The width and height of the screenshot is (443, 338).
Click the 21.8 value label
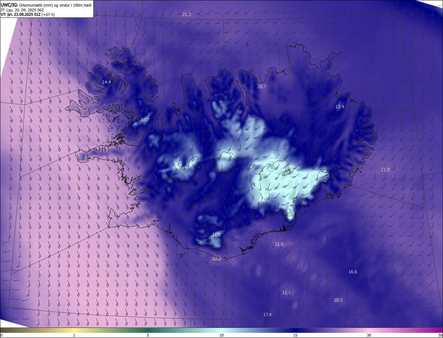[385, 170]
